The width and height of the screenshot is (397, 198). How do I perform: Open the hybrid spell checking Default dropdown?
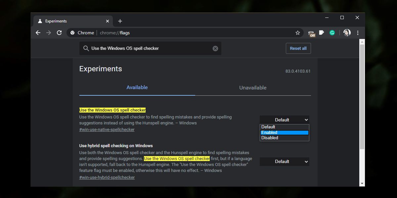284,161
